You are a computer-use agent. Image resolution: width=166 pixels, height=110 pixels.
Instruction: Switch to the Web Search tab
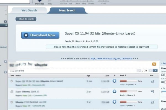(29, 10)
